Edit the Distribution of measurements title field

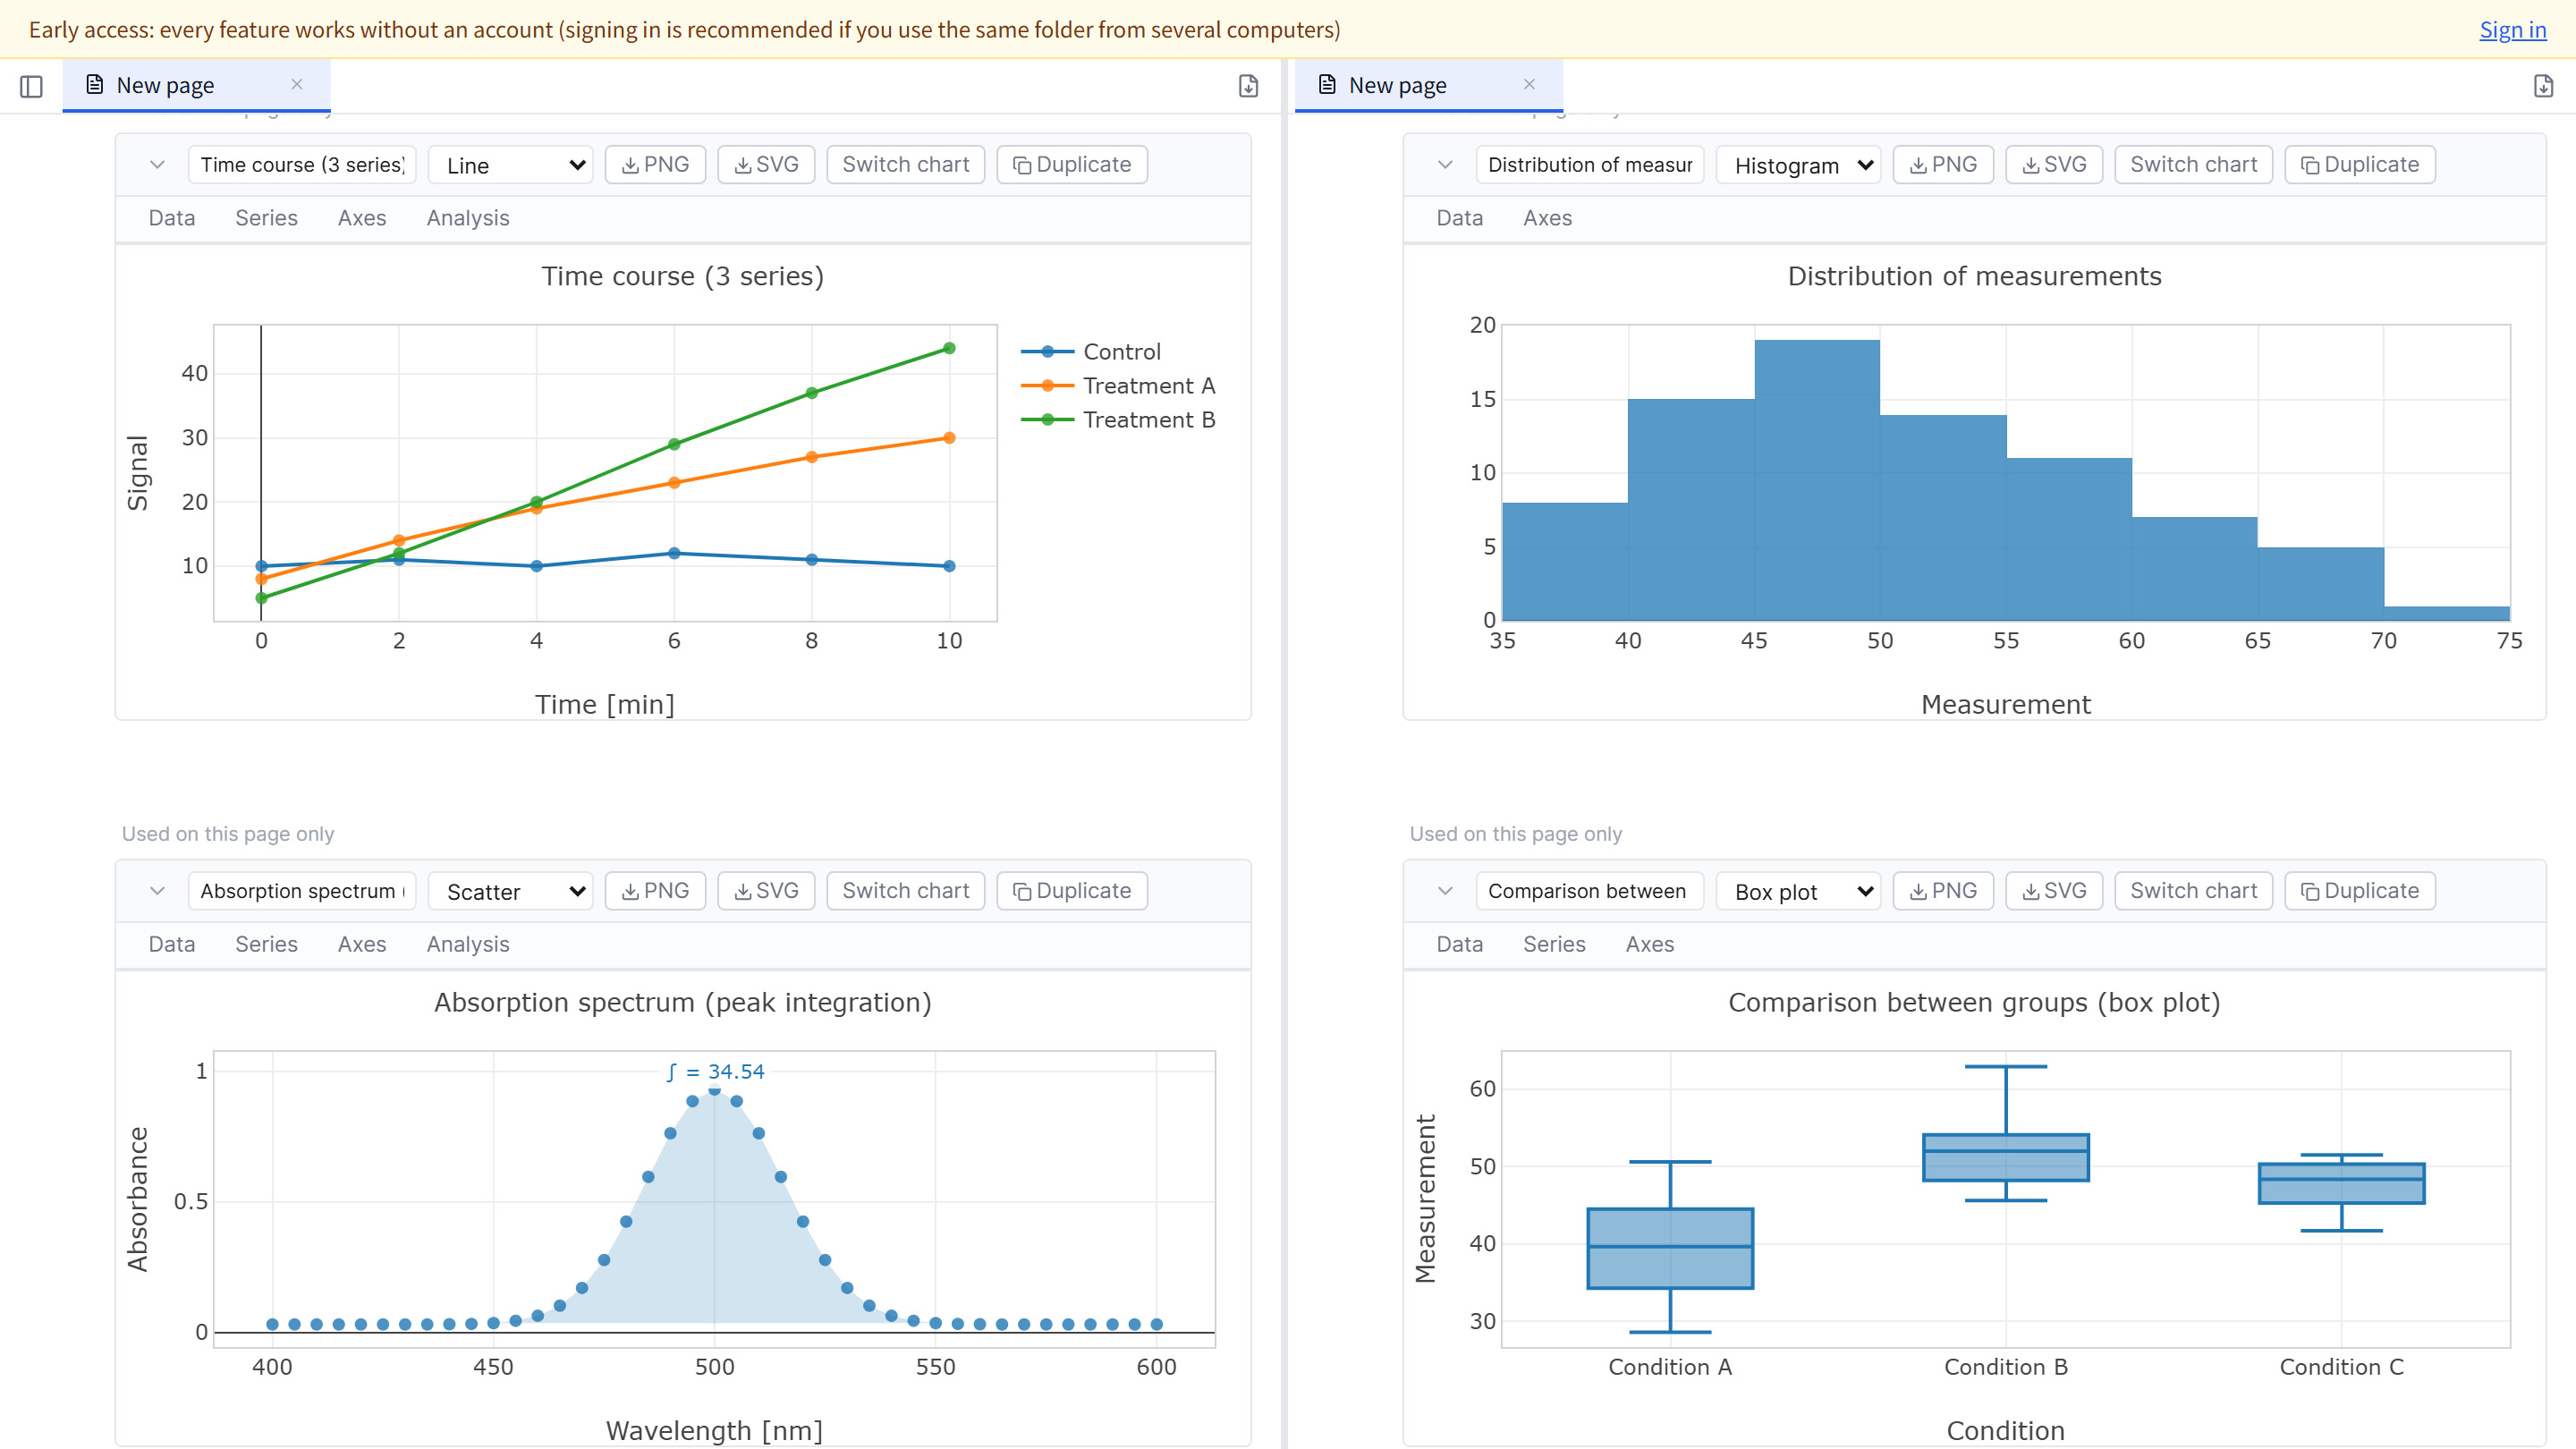(1590, 165)
